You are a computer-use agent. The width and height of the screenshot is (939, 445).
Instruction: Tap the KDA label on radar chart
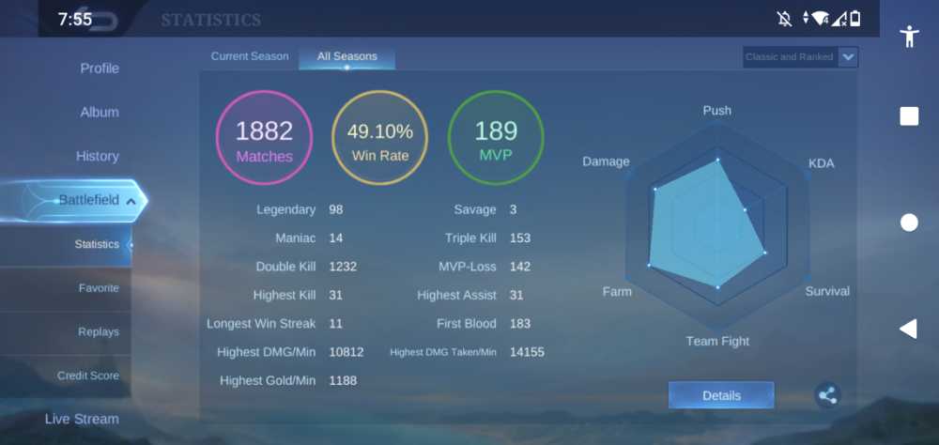click(x=821, y=163)
